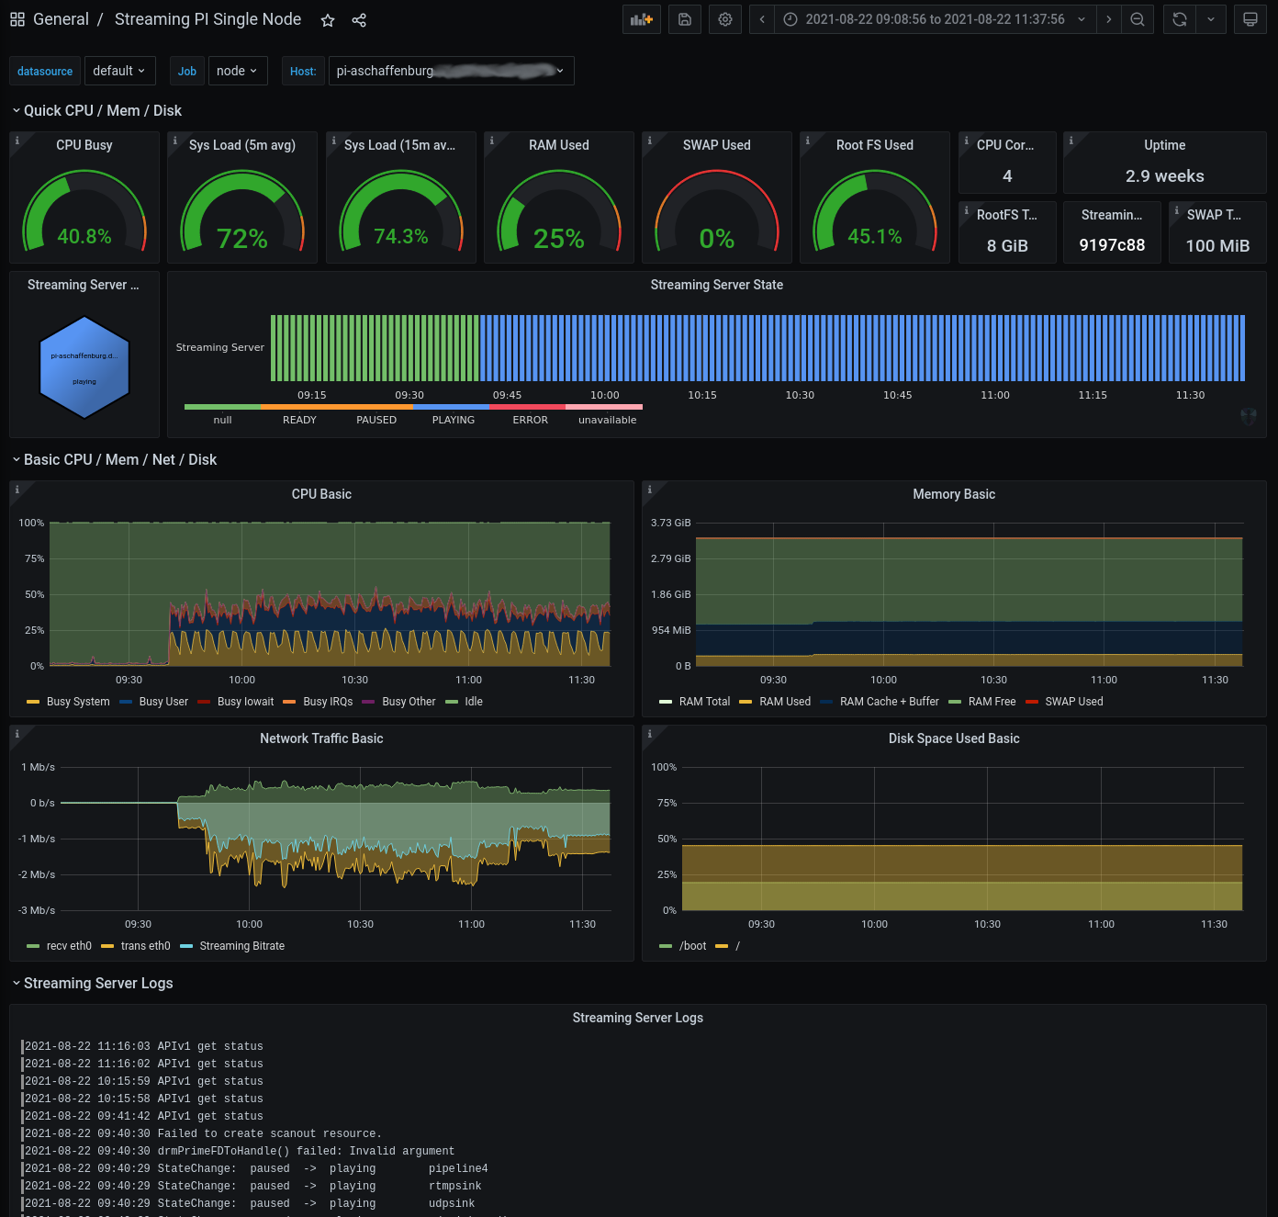
Task: Show info for Sys Load (5m avg) panel
Action: pos(174,140)
